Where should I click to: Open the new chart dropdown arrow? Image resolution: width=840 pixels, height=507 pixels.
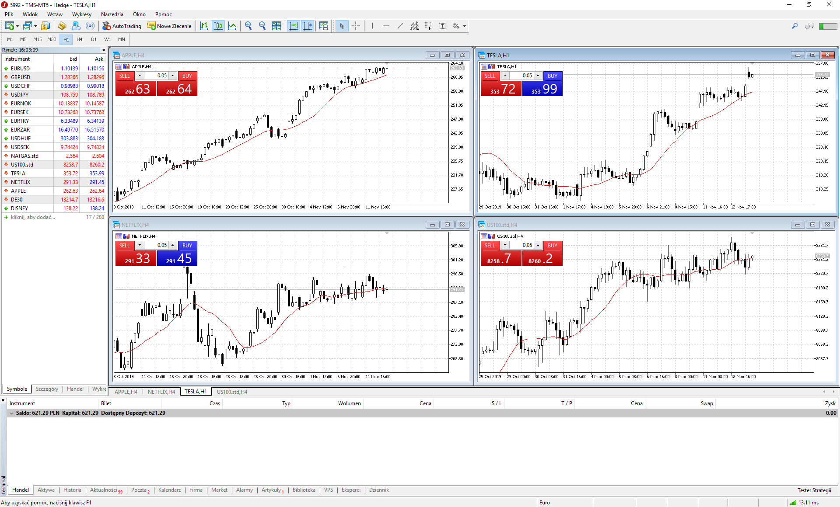tap(18, 27)
